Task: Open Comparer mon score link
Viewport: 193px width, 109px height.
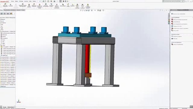Action: tap(177, 26)
